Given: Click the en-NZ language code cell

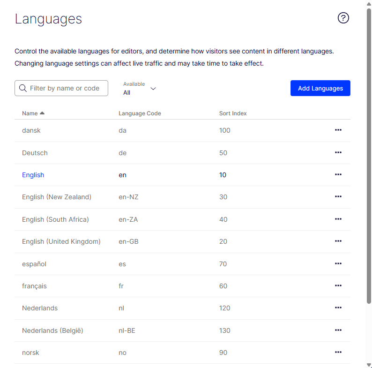Looking at the screenshot, I should click(x=128, y=197).
